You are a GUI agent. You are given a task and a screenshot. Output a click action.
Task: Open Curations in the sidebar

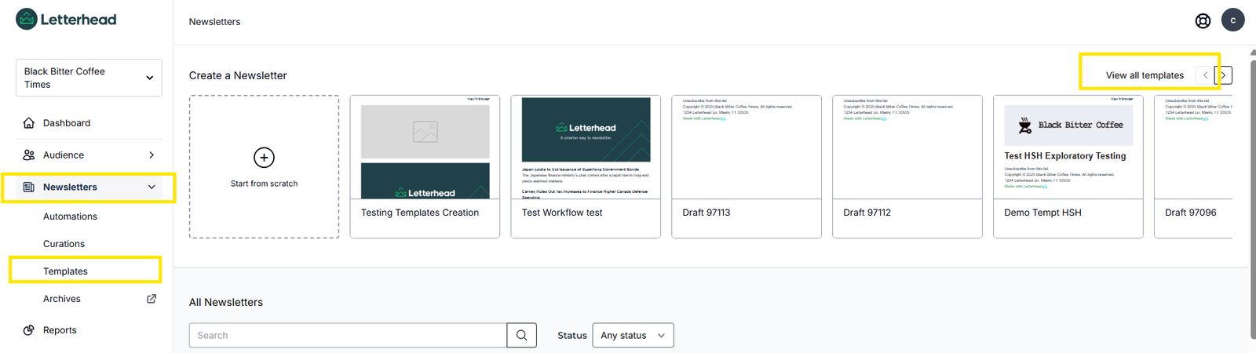[64, 244]
